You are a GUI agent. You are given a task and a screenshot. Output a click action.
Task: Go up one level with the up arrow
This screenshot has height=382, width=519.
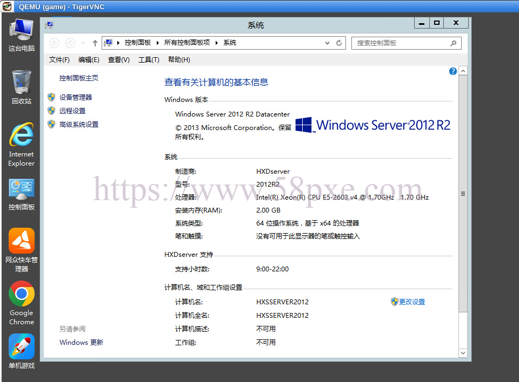click(95, 43)
